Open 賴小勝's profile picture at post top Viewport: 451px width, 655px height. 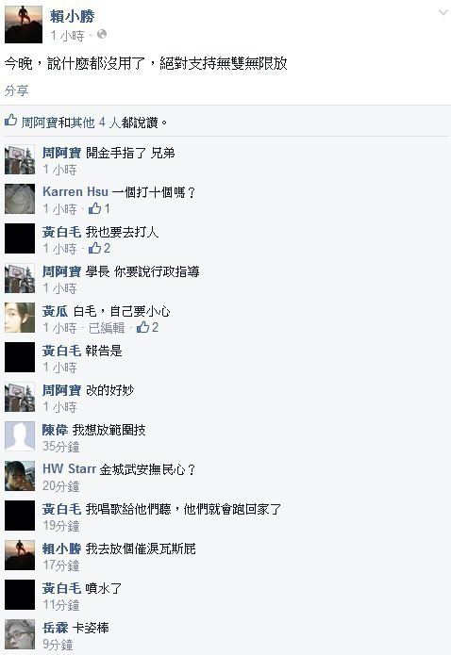tap(24, 25)
